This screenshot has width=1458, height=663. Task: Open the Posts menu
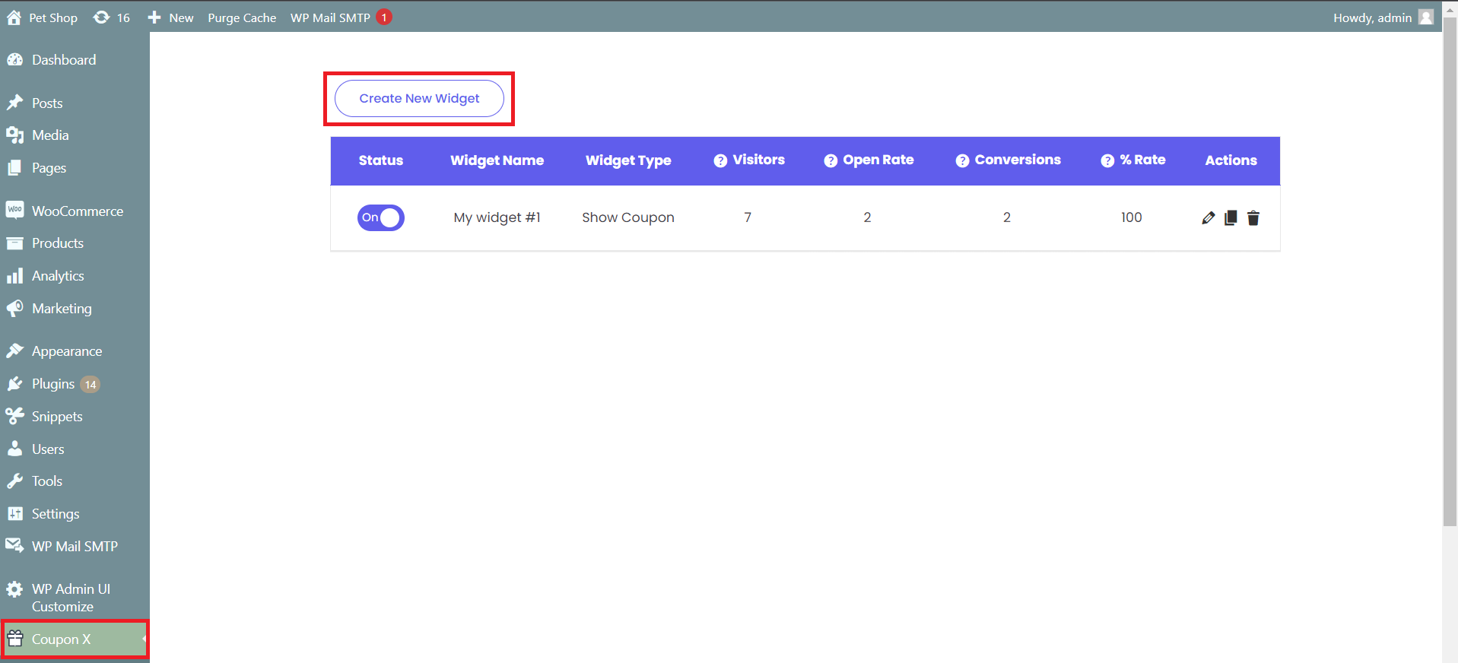[75, 103]
